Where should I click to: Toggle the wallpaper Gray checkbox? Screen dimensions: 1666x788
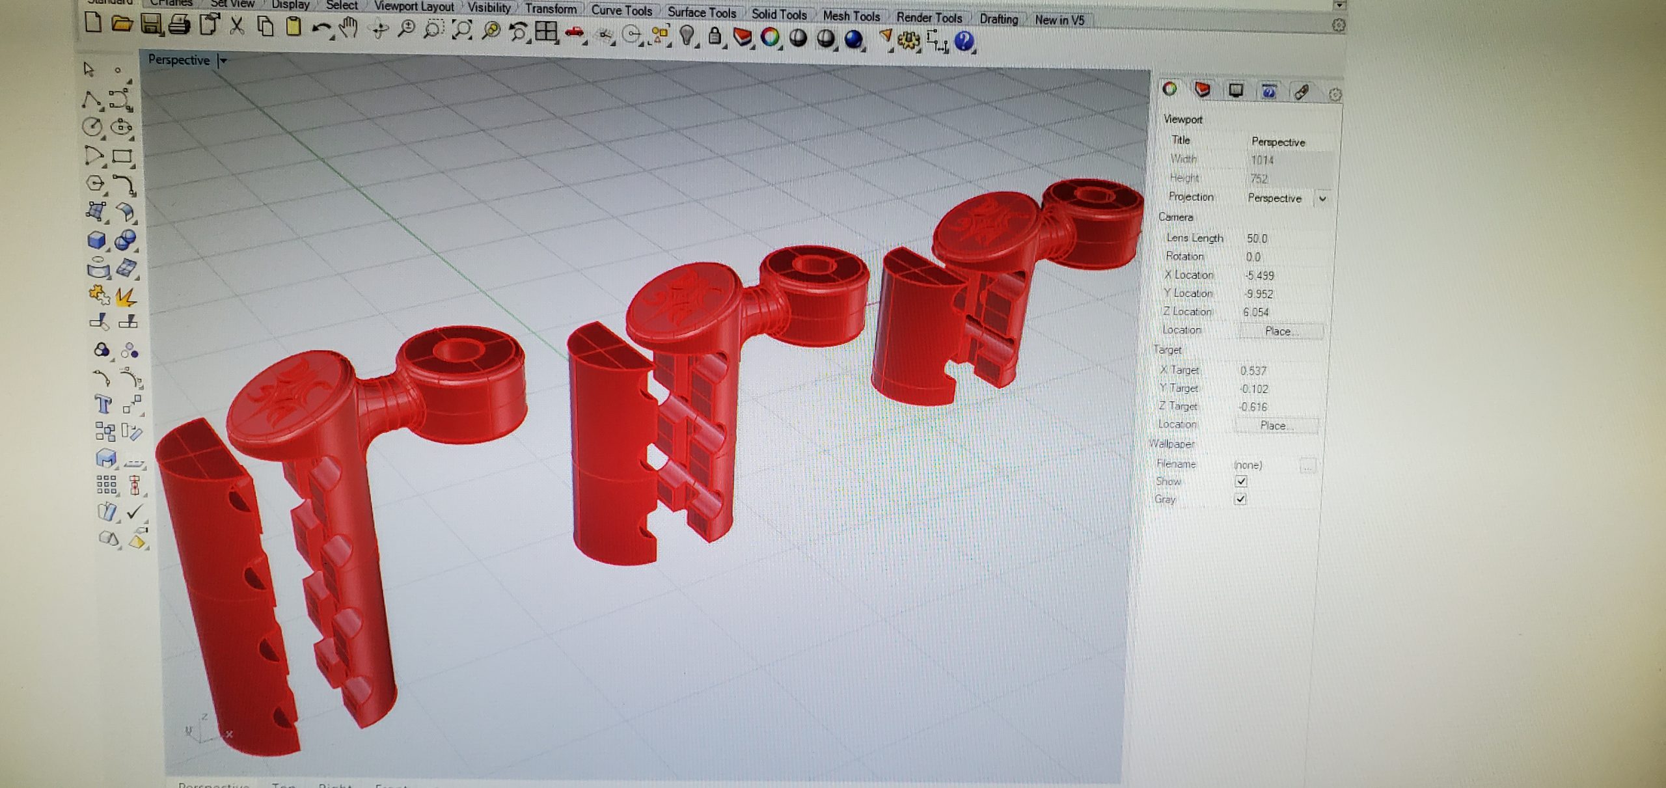[x=1240, y=499]
